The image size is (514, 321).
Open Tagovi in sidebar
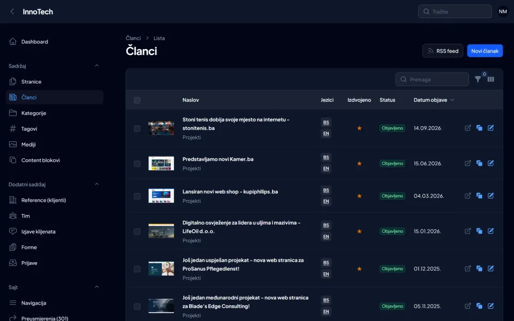point(55,129)
